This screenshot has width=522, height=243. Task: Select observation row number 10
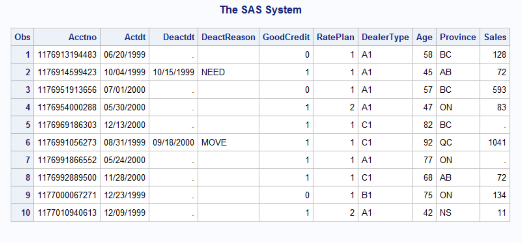click(26, 213)
